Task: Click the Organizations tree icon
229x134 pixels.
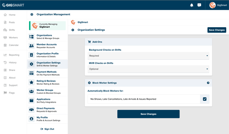Action: (x=31, y=36)
